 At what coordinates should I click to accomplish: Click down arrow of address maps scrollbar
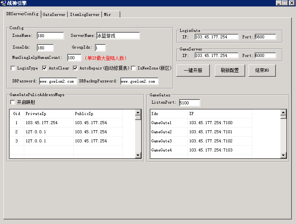click(x=138, y=155)
